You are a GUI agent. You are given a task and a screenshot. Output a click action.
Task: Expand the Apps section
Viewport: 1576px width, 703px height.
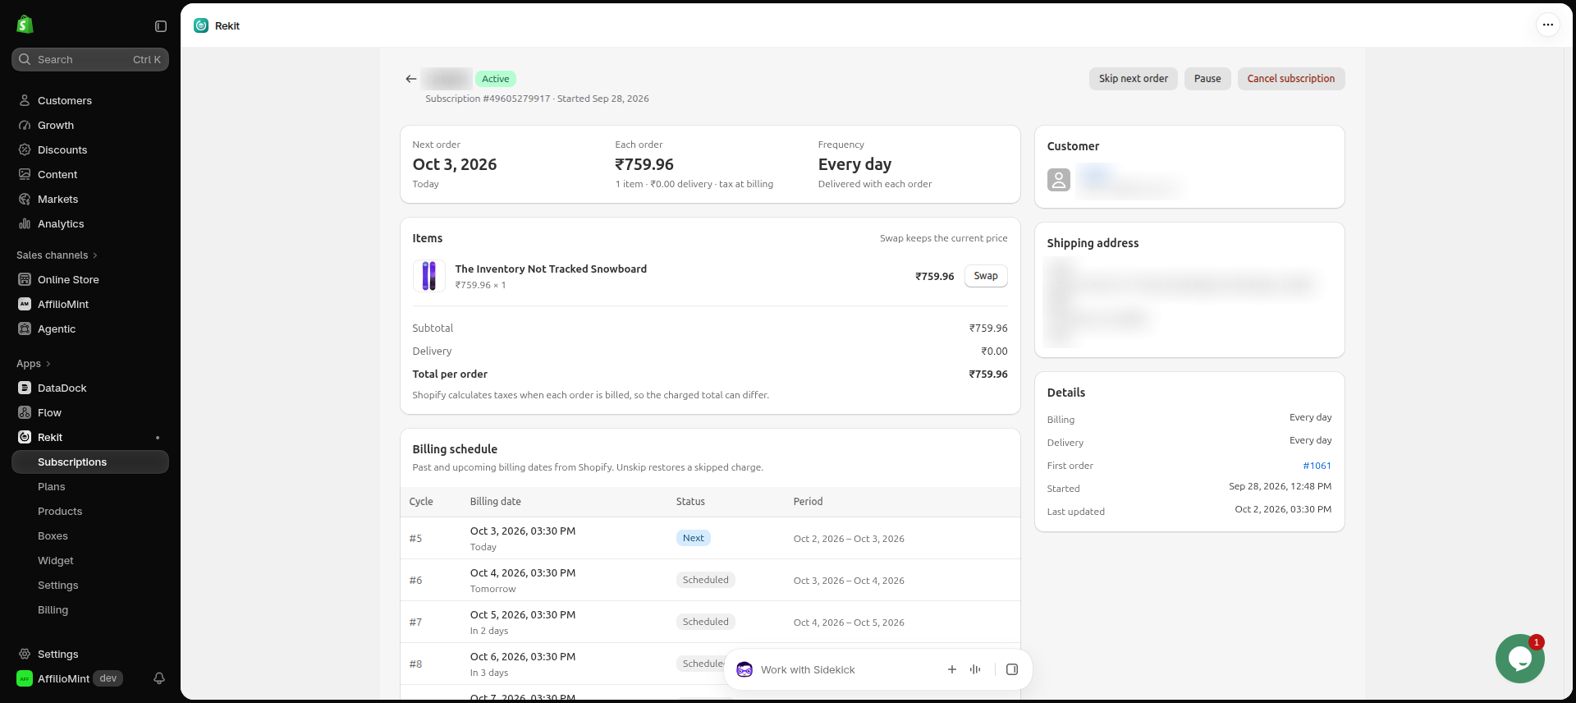tap(34, 364)
